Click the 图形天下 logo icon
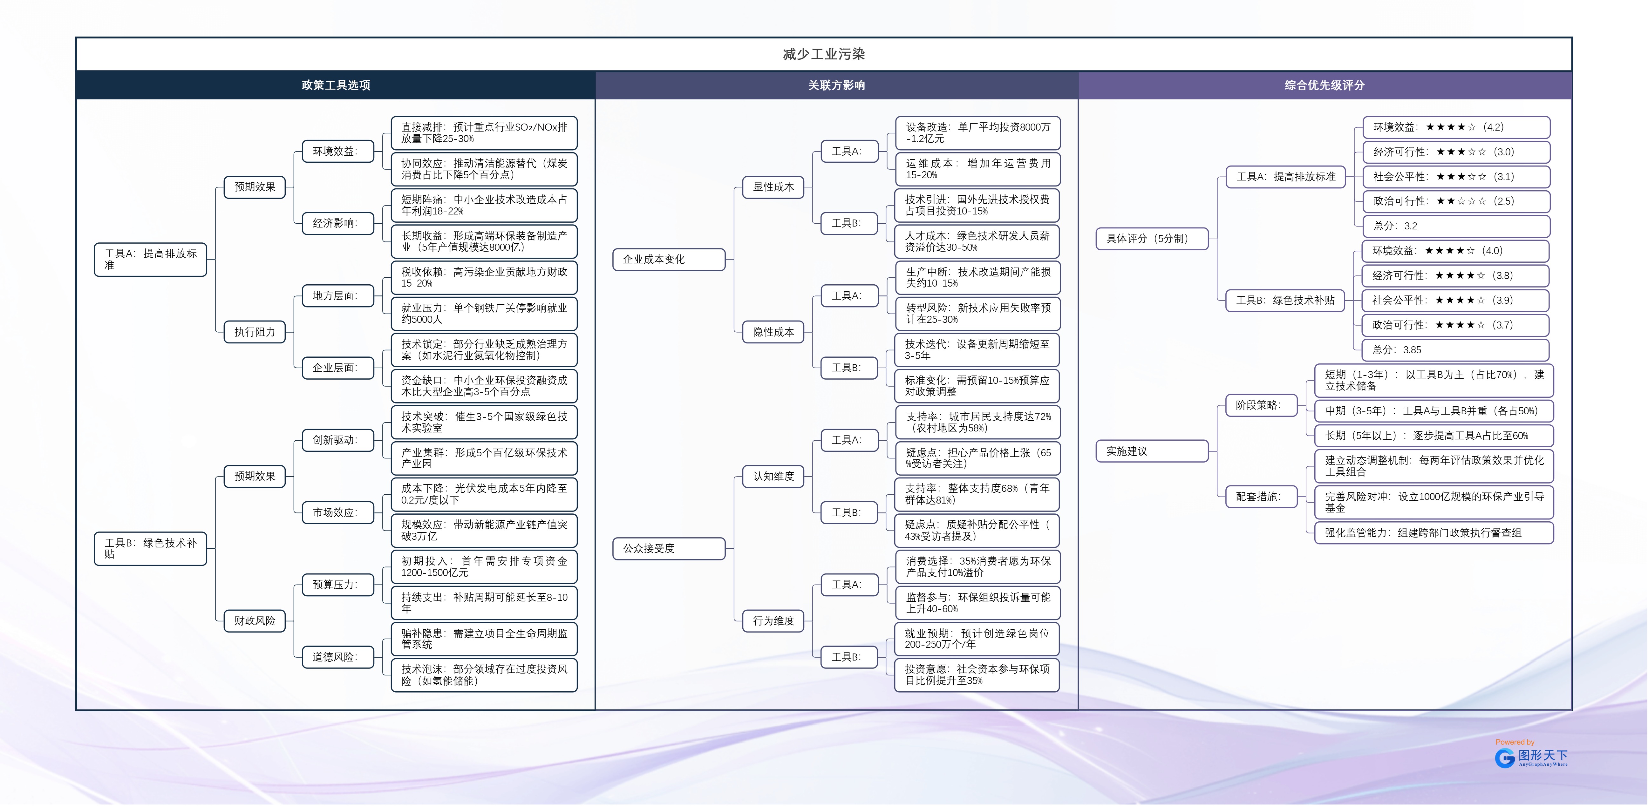 [1505, 759]
